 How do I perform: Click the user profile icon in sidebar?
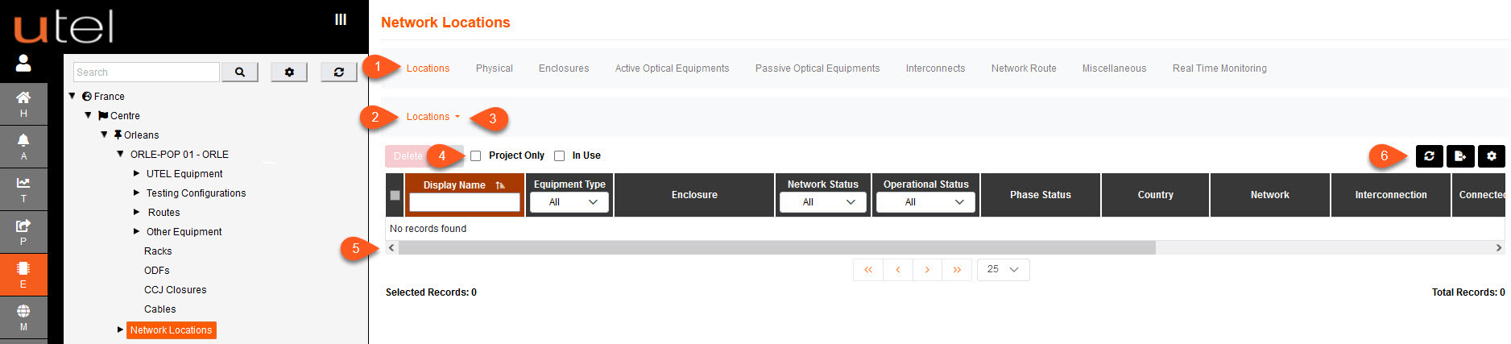[x=23, y=63]
